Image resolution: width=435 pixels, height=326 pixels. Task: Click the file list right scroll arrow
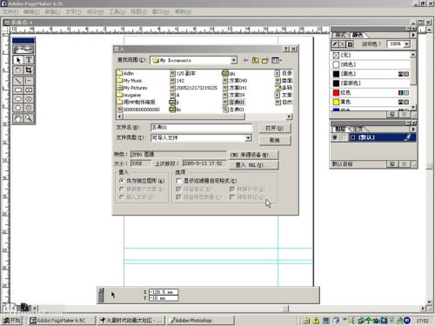tap(289, 116)
